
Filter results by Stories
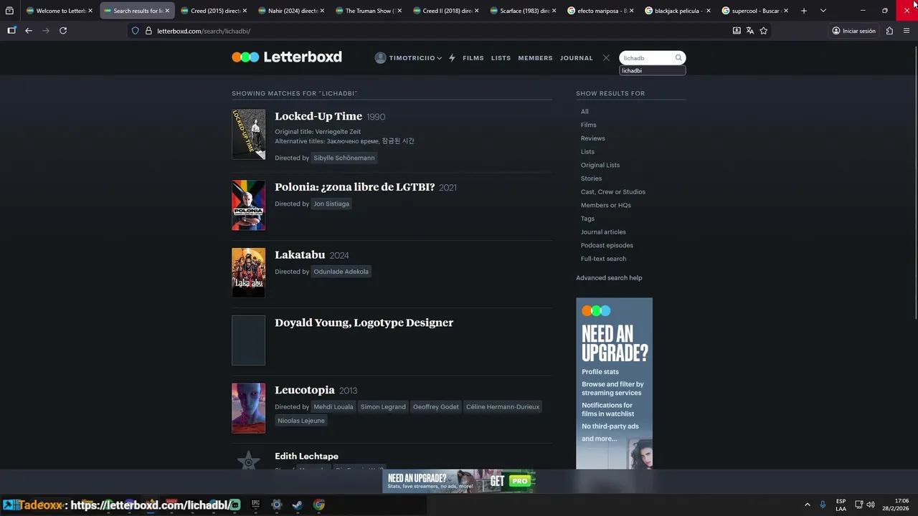tap(592, 178)
